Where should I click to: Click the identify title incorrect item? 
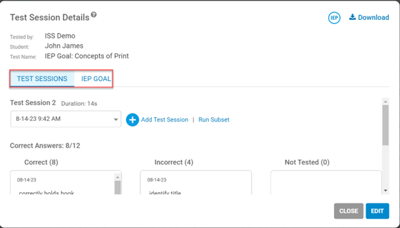[165, 193]
